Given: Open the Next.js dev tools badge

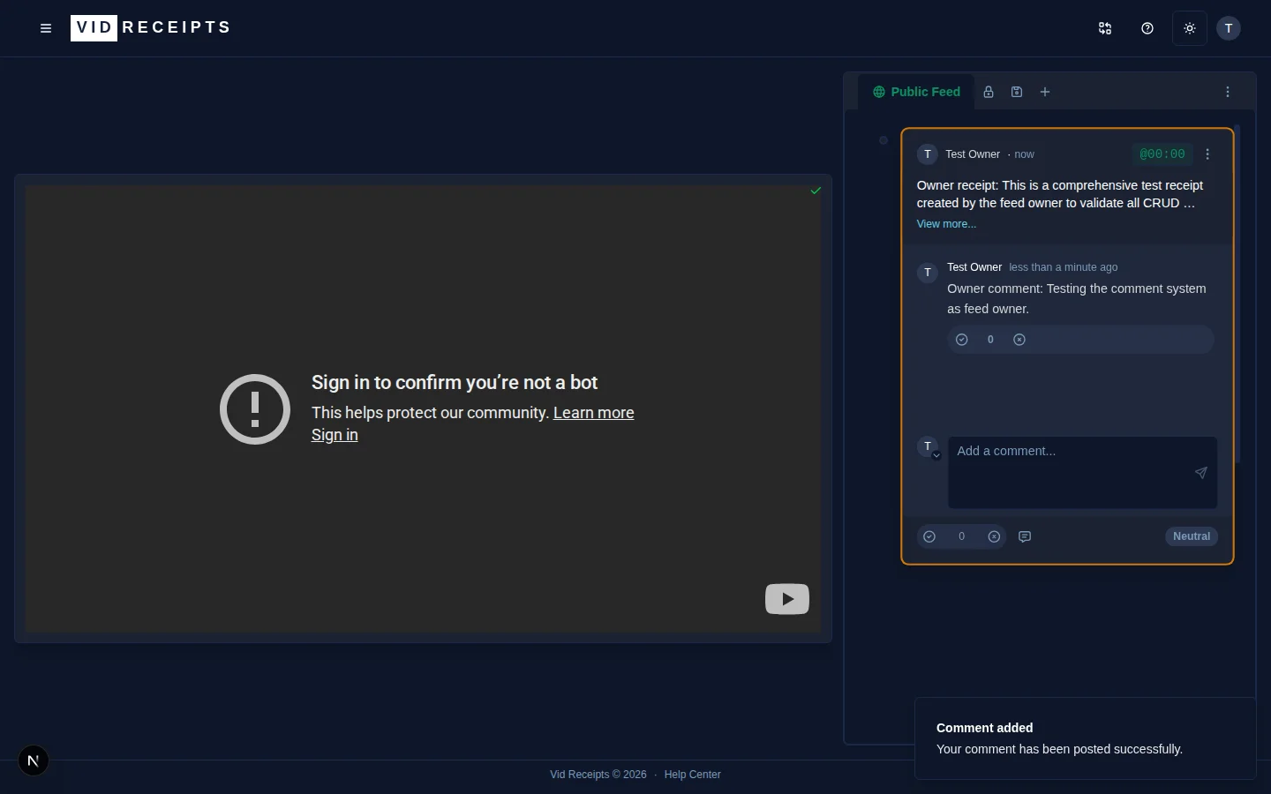Looking at the screenshot, I should [34, 760].
